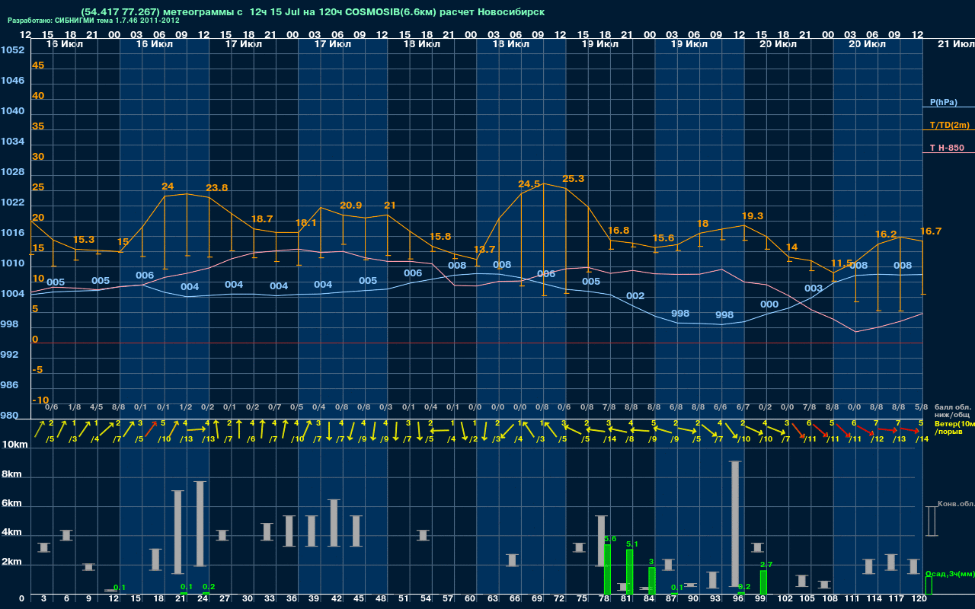The height and width of the screenshot is (609, 975).
Task: Click the green 5.1 precipitation bar
Action: click(630, 572)
